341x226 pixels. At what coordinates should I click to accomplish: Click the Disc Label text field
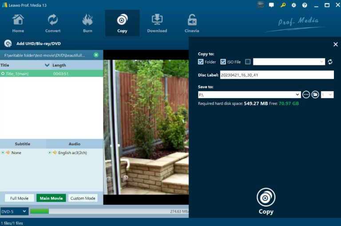click(x=277, y=75)
